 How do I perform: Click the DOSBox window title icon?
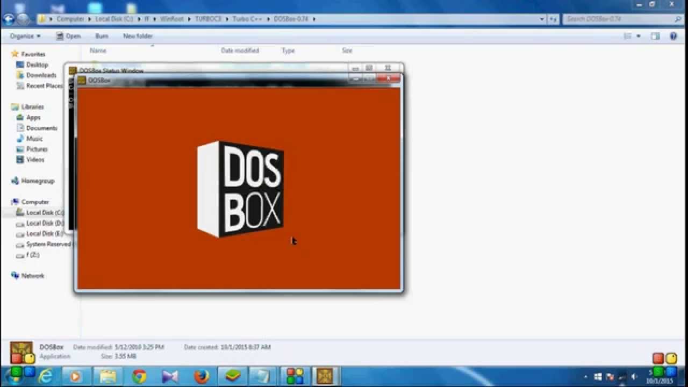click(82, 81)
